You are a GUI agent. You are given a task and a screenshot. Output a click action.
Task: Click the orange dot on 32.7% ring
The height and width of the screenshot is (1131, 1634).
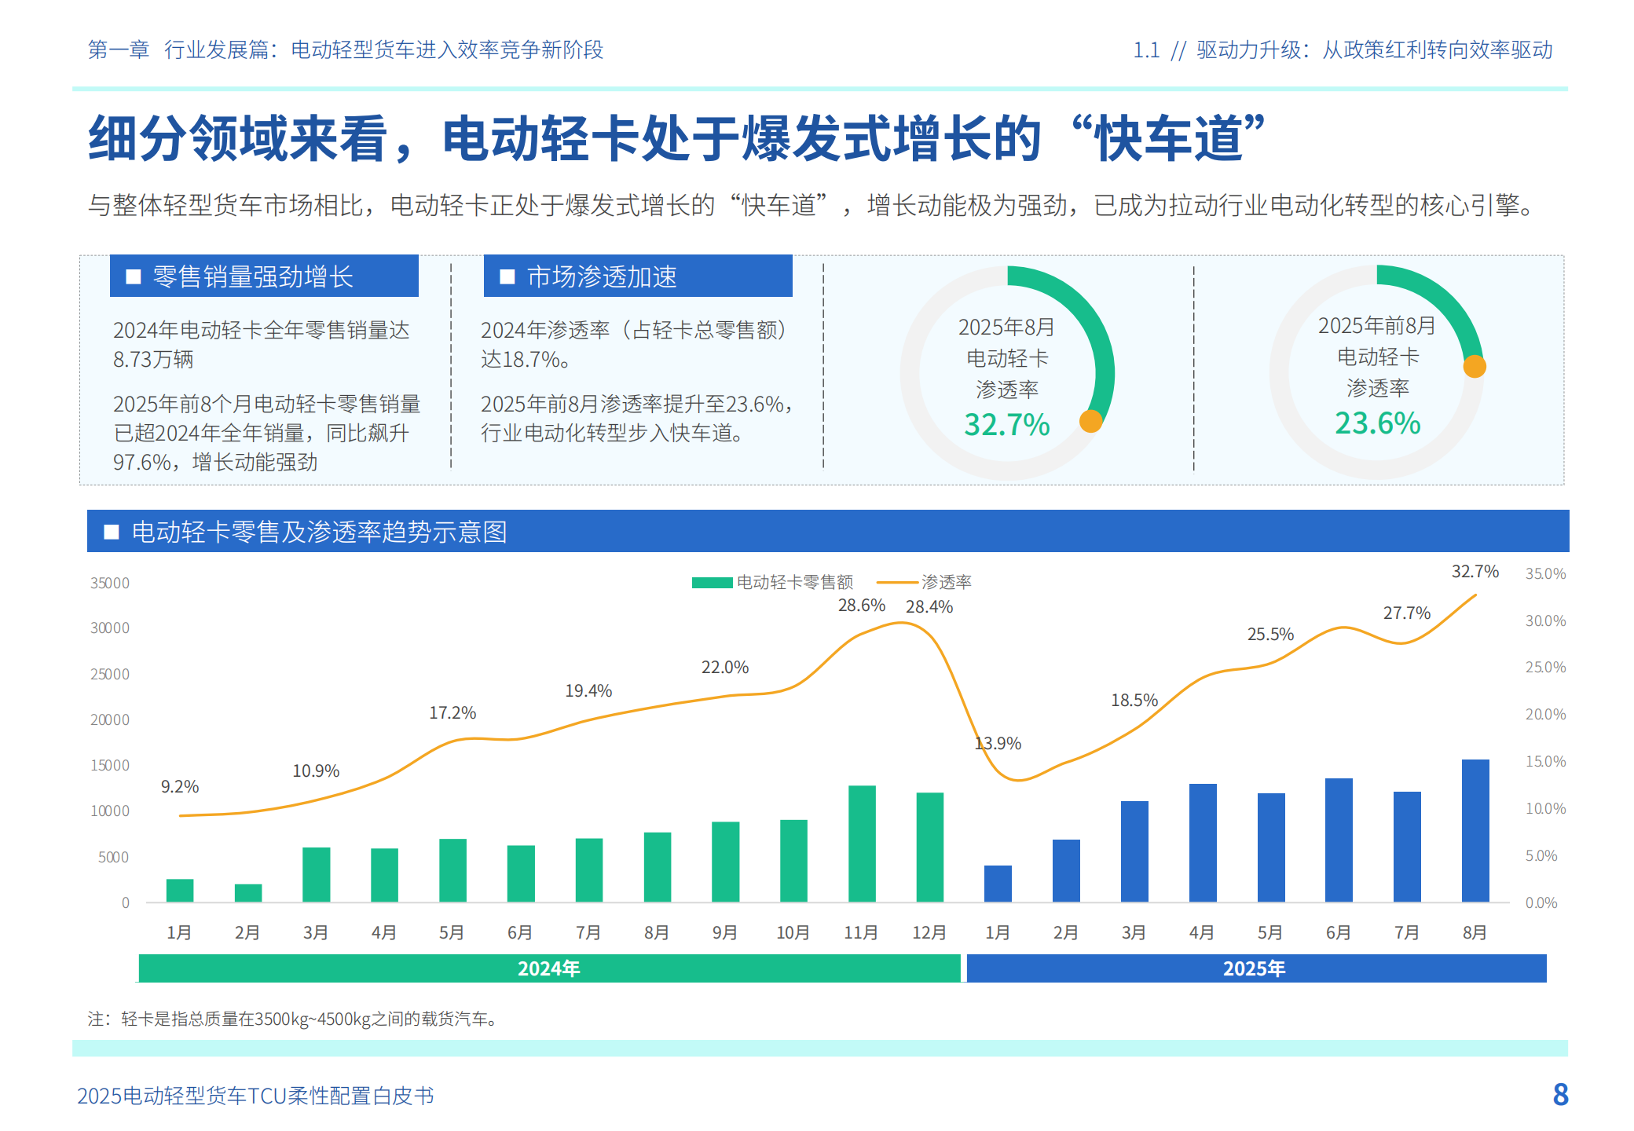point(1090,422)
